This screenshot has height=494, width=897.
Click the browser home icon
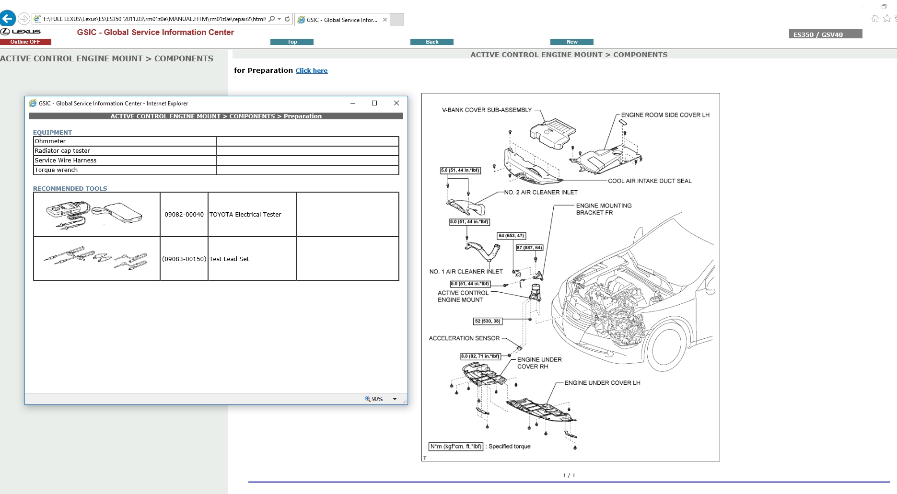875,19
